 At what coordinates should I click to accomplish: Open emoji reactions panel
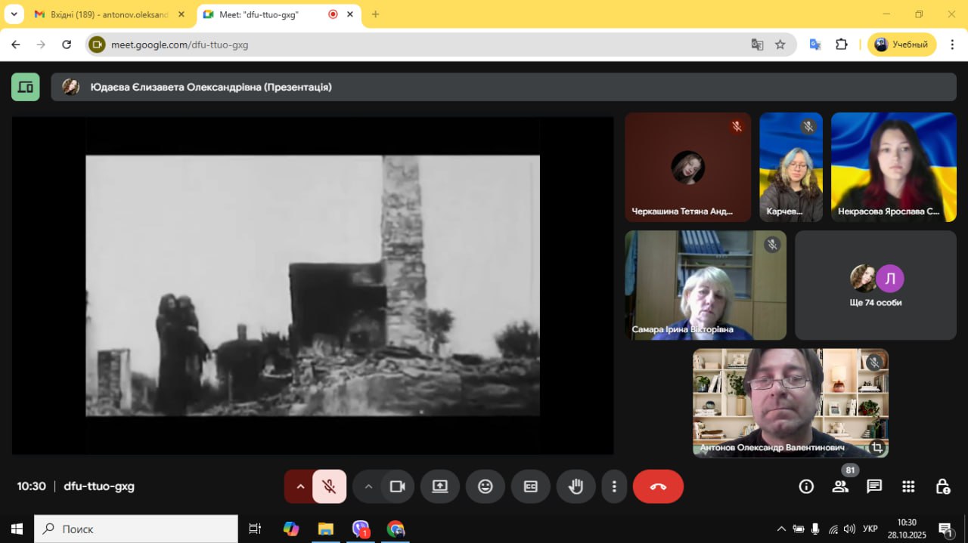tap(485, 486)
